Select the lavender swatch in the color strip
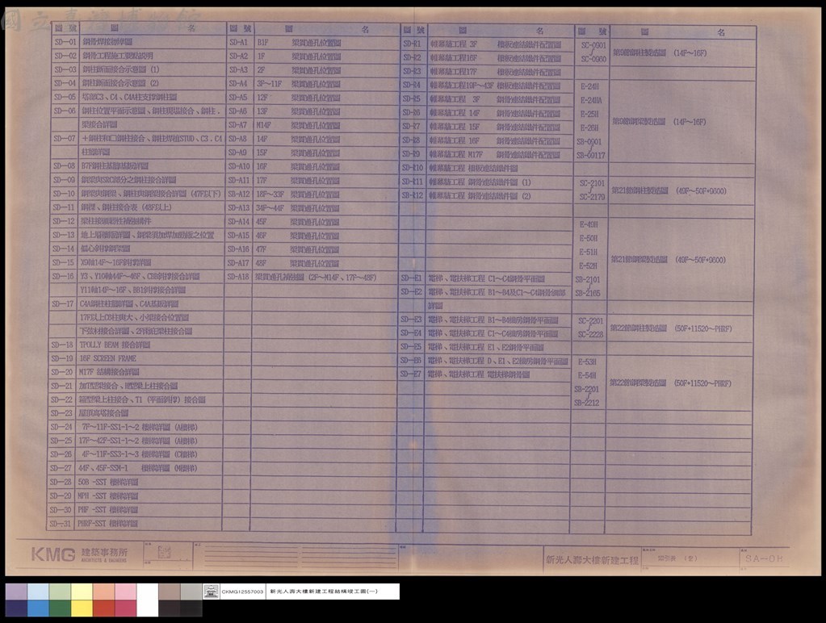 16,592
